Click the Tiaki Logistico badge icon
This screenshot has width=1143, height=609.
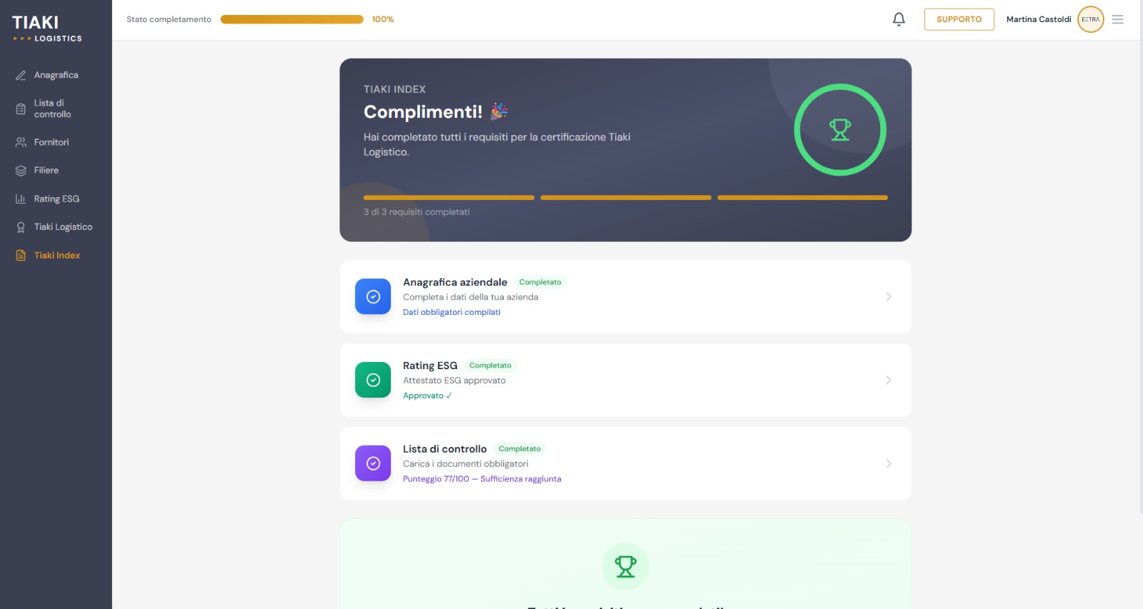pos(21,227)
